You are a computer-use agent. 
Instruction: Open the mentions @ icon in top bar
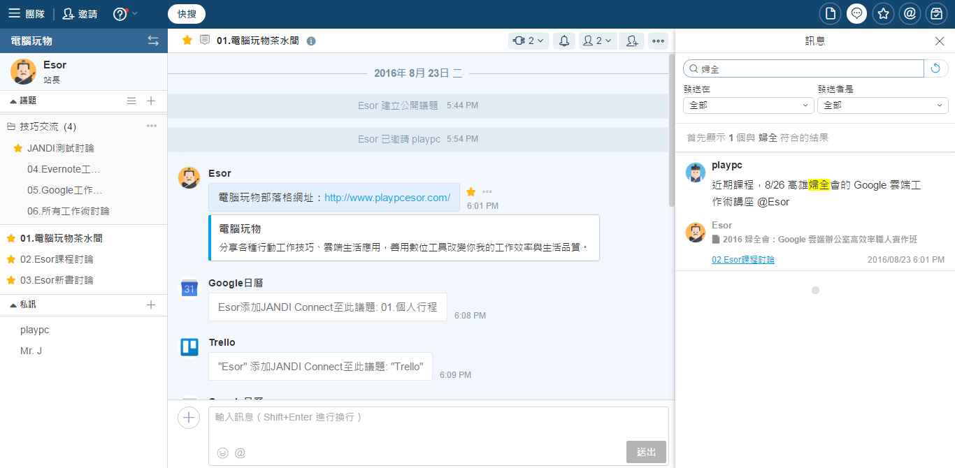click(910, 13)
